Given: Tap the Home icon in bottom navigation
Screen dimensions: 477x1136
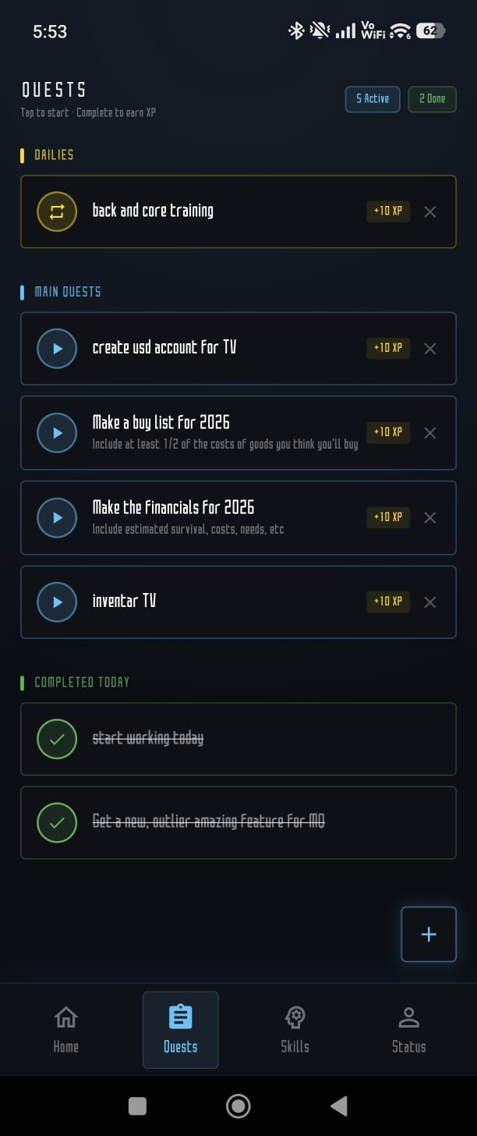Looking at the screenshot, I should pyautogui.click(x=65, y=1017).
